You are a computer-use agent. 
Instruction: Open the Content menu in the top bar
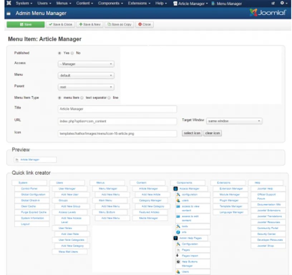coord(84,3)
